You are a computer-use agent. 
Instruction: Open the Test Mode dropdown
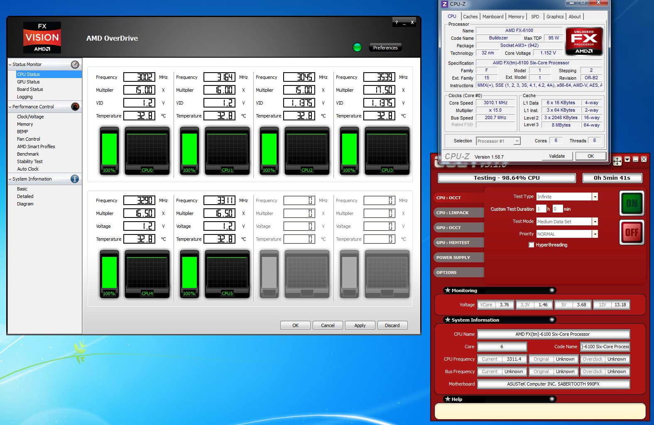click(595, 222)
